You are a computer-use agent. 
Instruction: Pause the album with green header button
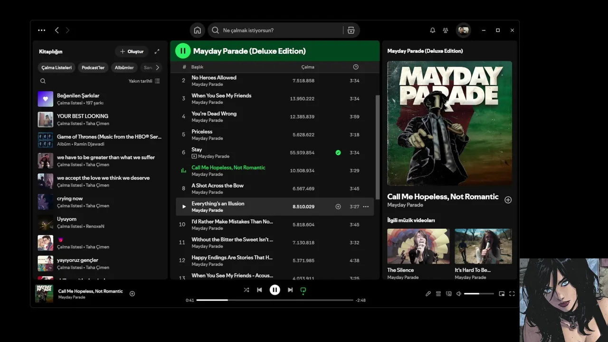183,51
